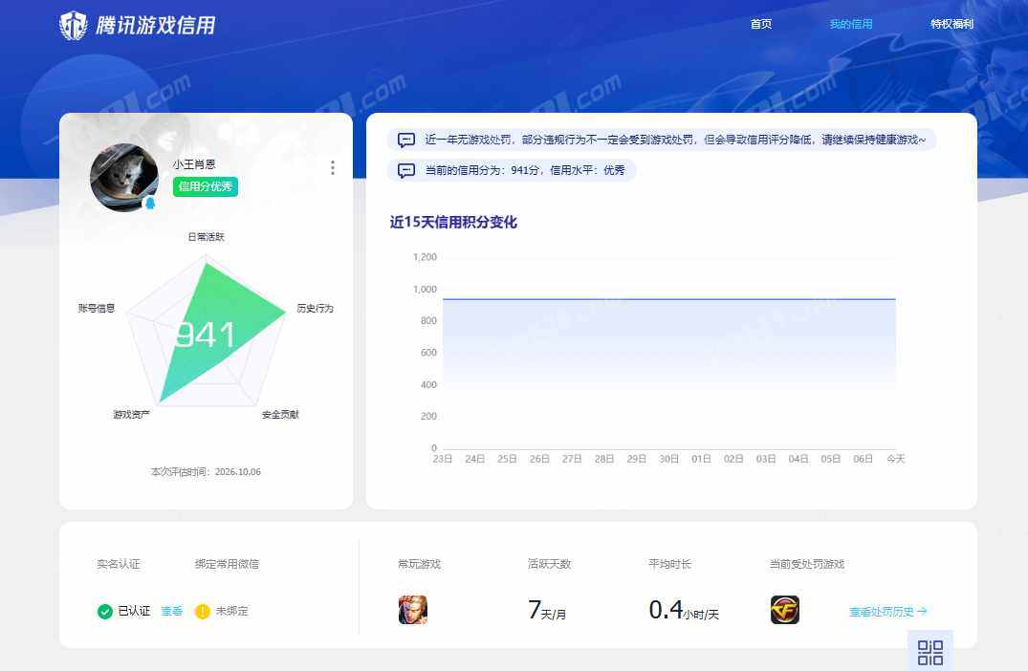Image resolution: width=1028 pixels, height=671 pixels.
Task: Go to the 特权福利 tab
Action: pyautogui.click(x=951, y=24)
